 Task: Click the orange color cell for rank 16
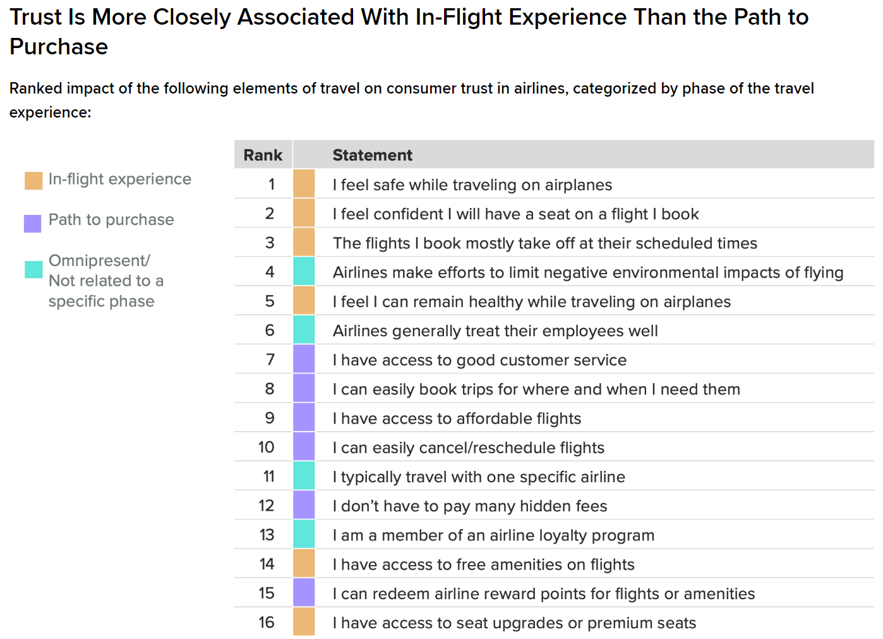tap(304, 622)
